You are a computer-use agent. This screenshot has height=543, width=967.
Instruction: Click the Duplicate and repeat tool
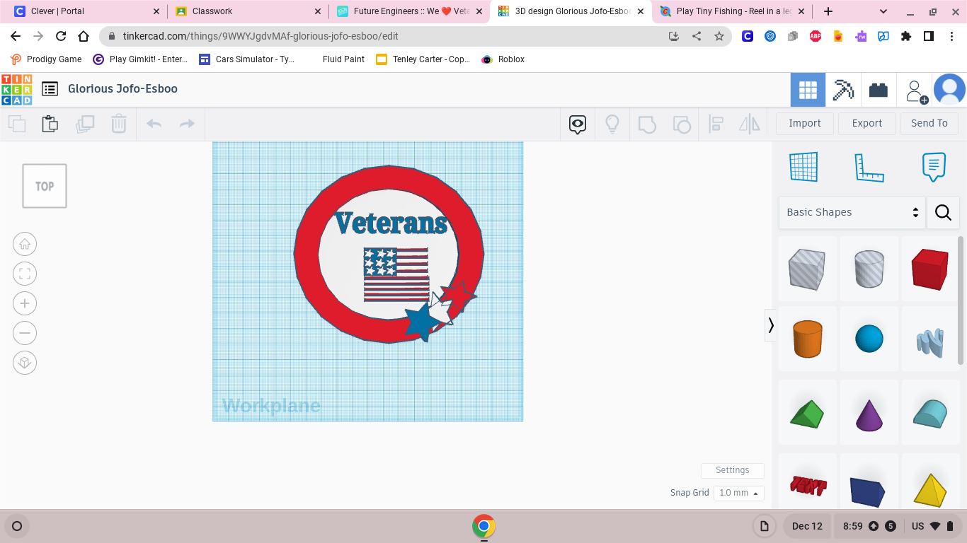85,124
